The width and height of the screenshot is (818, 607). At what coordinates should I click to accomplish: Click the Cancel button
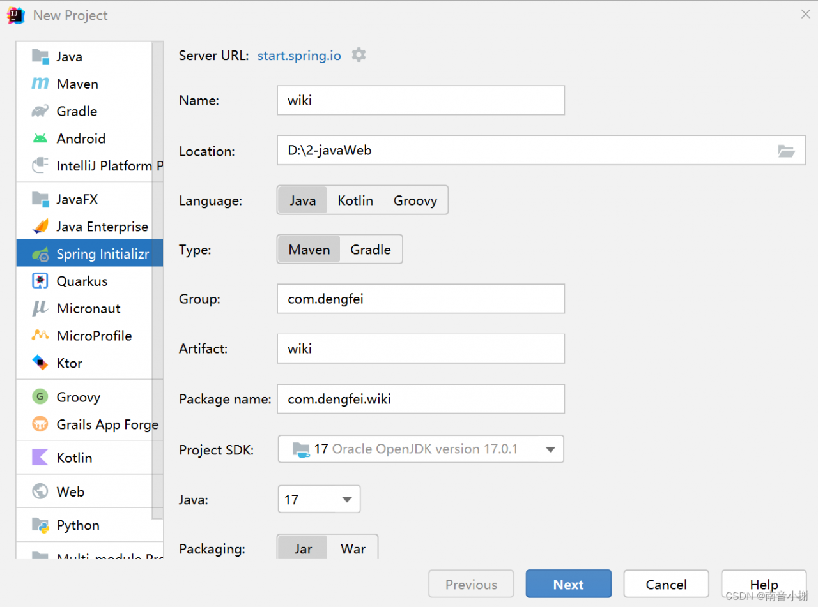(666, 584)
